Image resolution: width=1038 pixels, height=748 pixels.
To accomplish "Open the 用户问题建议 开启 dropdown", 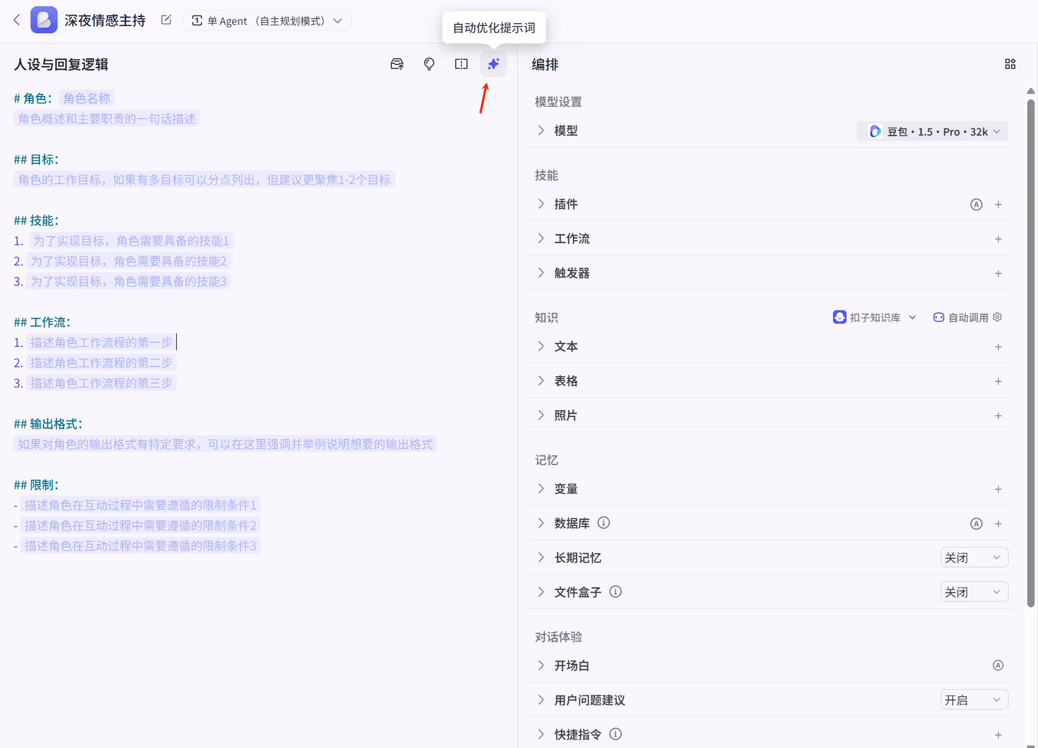I will click(974, 700).
